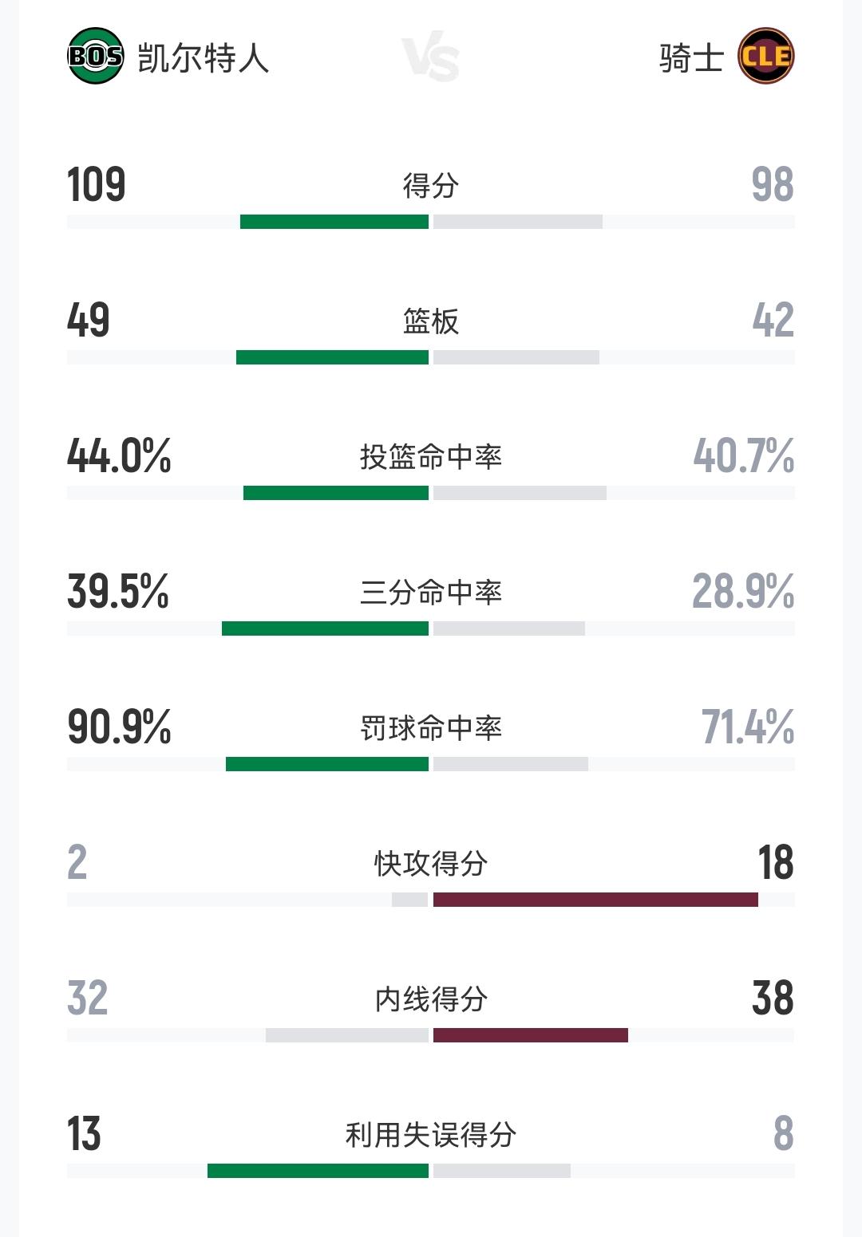Click the Cavaliers maroon bar for 快攻得分
Image resolution: width=862 pixels, height=1237 pixels.
click(595, 900)
